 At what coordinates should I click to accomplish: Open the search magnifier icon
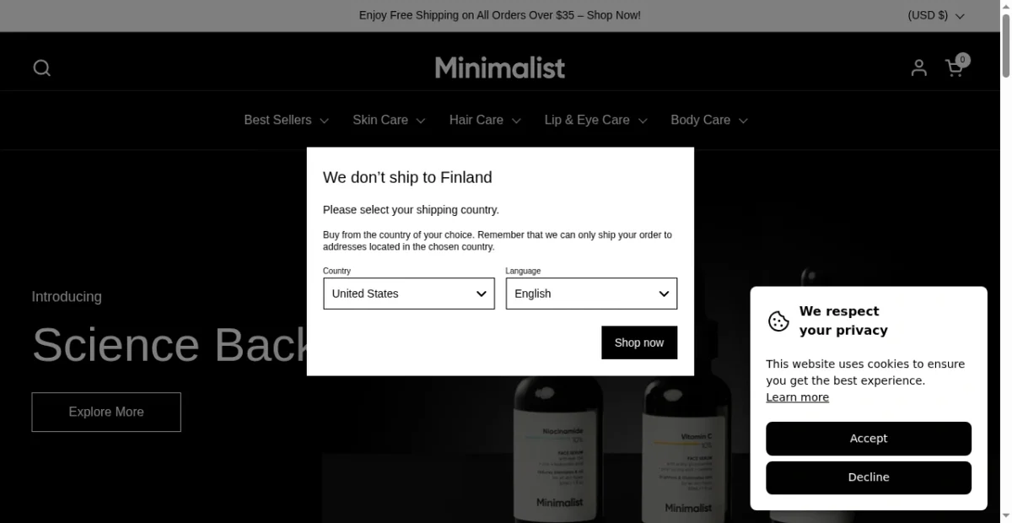coord(41,68)
